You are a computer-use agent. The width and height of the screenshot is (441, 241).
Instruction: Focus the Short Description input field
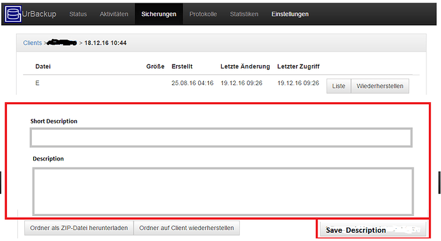(221, 137)
